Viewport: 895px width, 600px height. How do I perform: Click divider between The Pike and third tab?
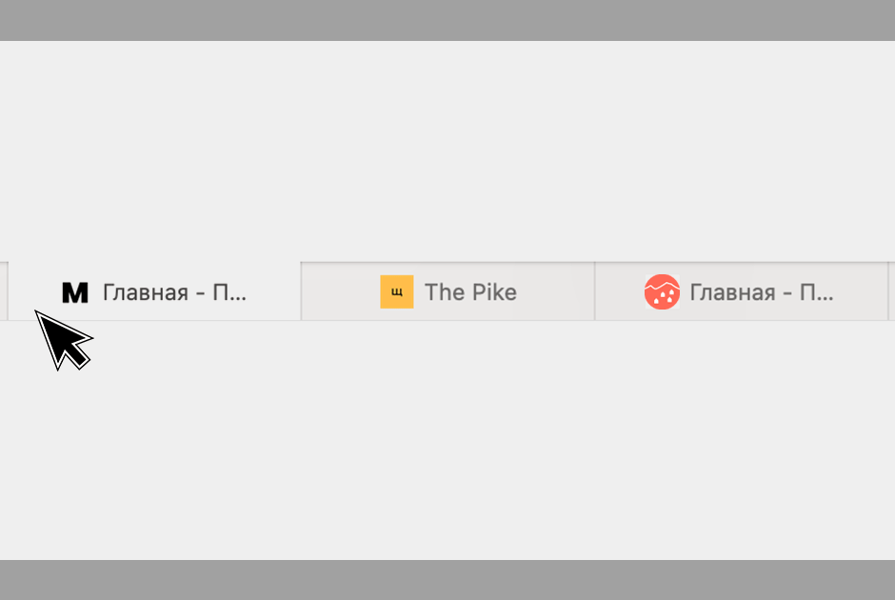coord(595,291)
